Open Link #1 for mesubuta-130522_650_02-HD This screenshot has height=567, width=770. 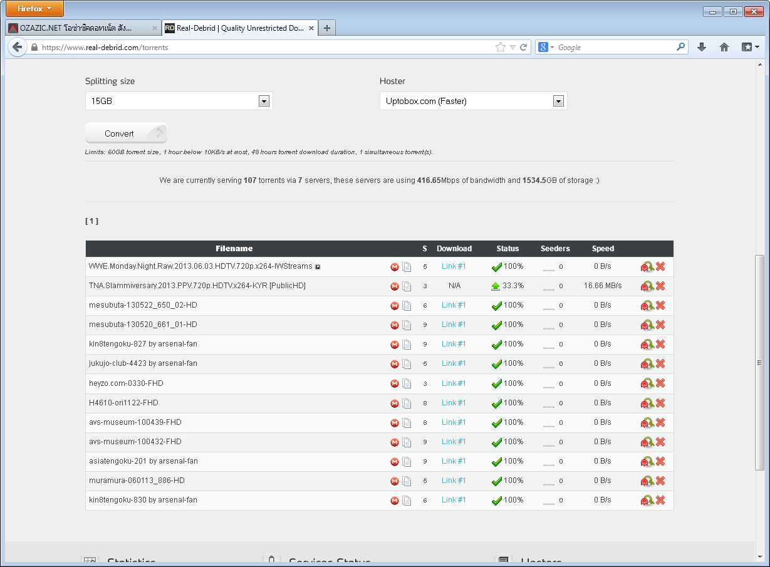[454, 305]
